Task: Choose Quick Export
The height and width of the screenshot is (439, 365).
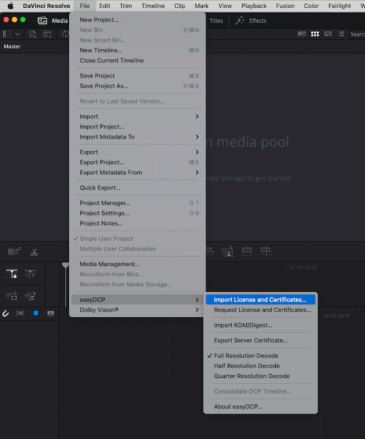Action: 137,188
